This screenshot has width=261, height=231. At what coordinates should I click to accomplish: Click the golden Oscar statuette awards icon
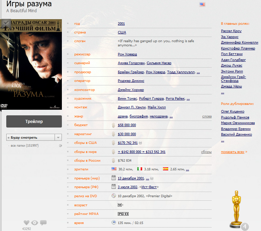pos(236,209)
